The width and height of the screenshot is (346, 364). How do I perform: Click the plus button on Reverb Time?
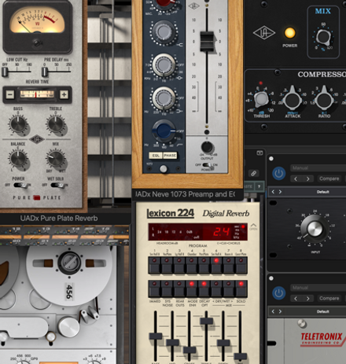point(64,94)
